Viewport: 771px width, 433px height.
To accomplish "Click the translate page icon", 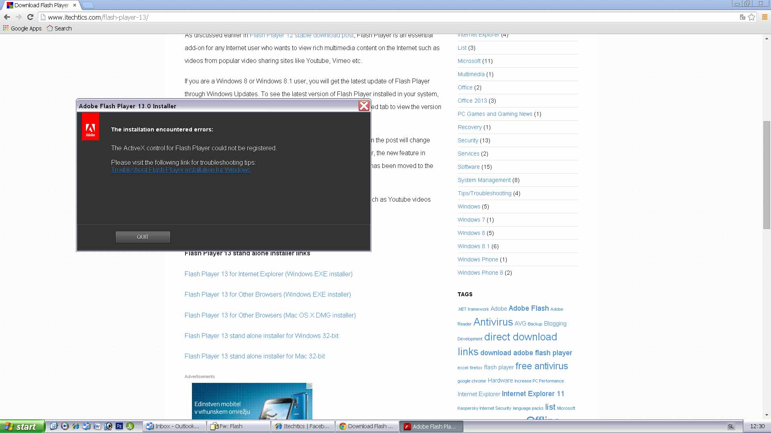I will pos(742,17).
